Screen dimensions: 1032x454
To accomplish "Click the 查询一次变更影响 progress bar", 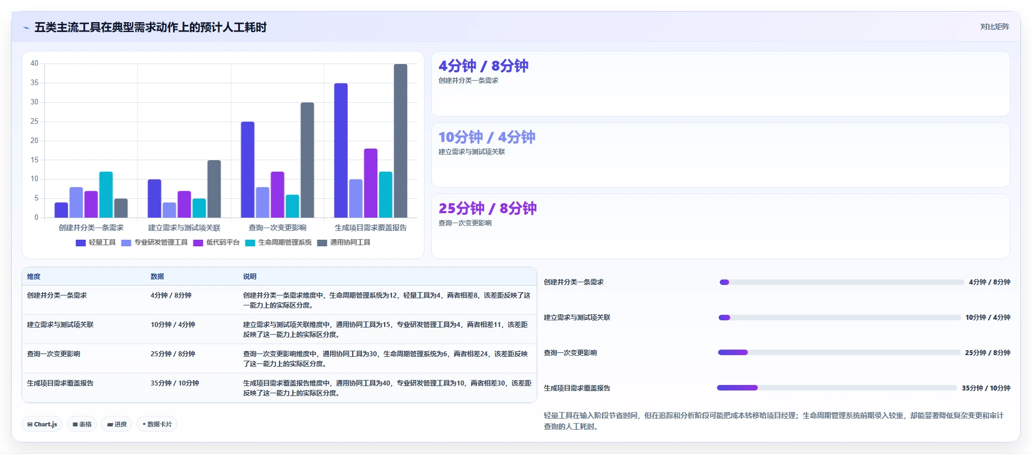I will click(839, 352).
